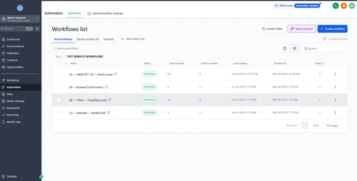This screenshot has height=181, width=357.
Task: Open Reputation in the sidebar
Action: 13,108
